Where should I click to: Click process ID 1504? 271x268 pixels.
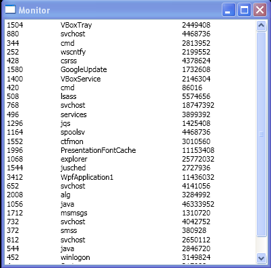pyautogui.click(x=15, y=25)
